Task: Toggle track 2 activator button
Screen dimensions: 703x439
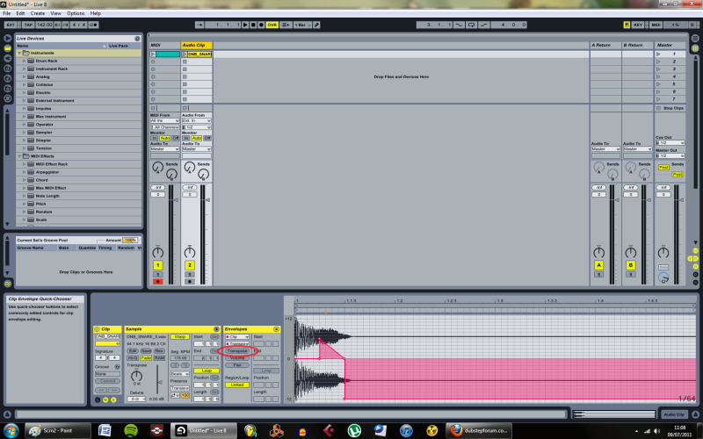Action: [x=190, y=265]
